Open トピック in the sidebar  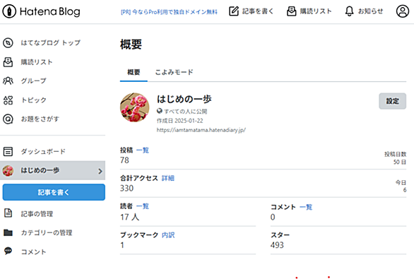click(33, 100)
